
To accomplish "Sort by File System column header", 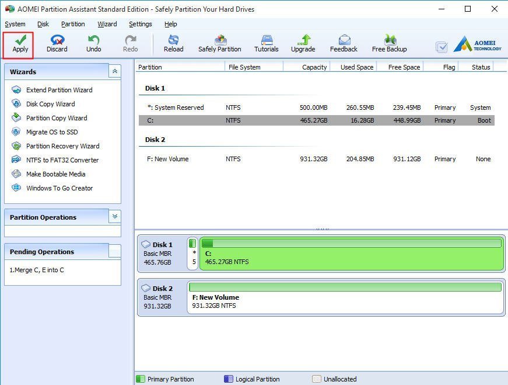I will [254, 67].
